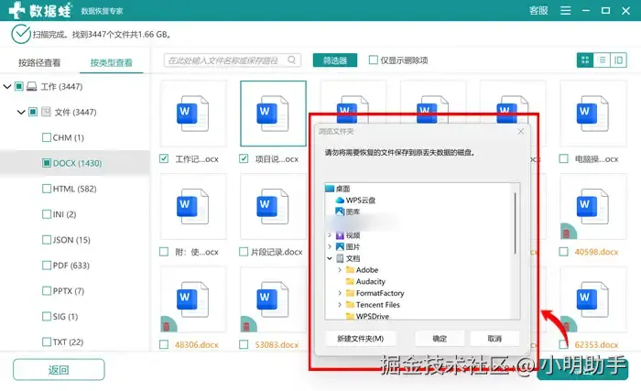This screenshot has width=641, height=391.
Task: Check the PDF (633) file type
Action: [x=47, y=265]
